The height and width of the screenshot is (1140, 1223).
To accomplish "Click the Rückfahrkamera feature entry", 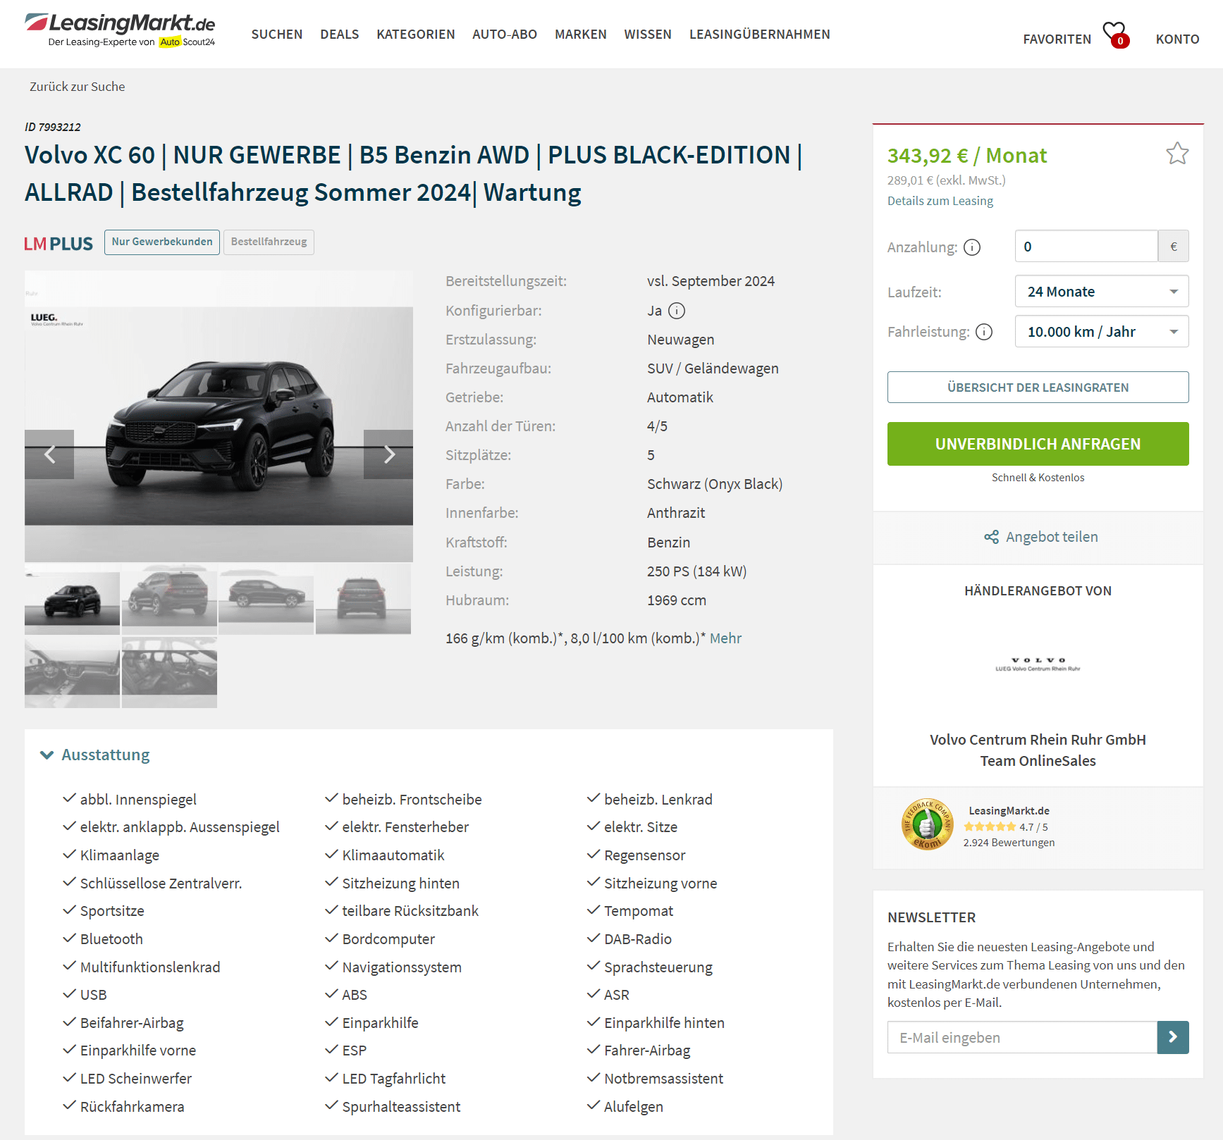I will click(x=132, y=1107).
